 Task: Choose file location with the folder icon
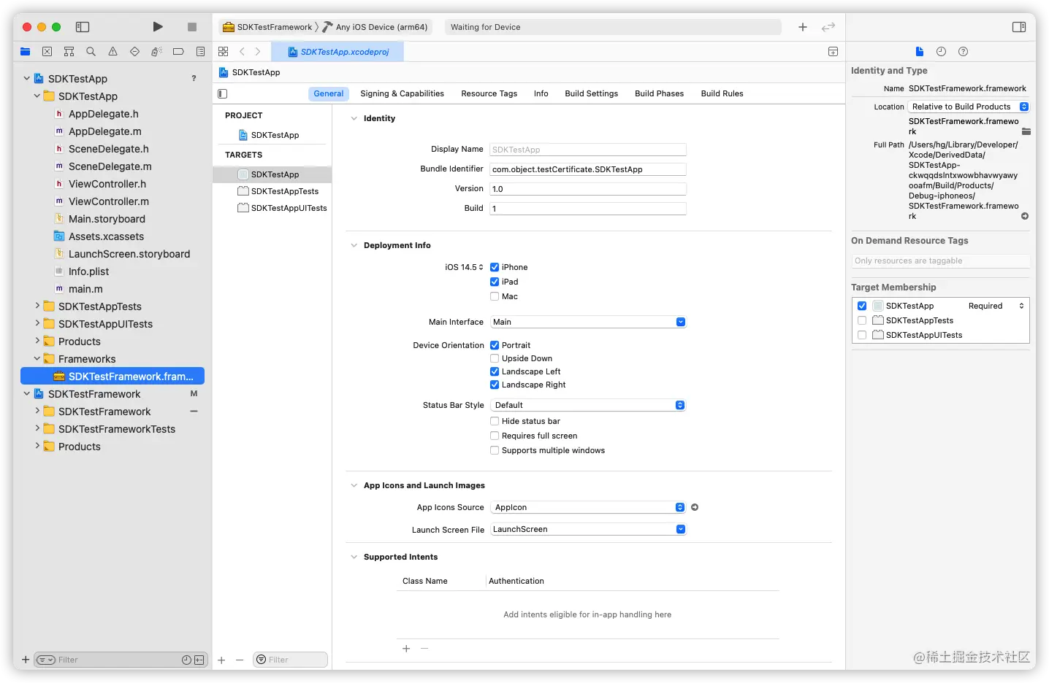(1026, 132)
